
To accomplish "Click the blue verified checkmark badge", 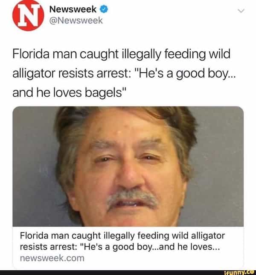I will point(104,9).
